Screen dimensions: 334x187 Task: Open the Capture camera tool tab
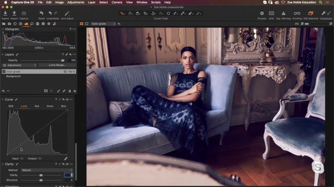coord(9,24)
